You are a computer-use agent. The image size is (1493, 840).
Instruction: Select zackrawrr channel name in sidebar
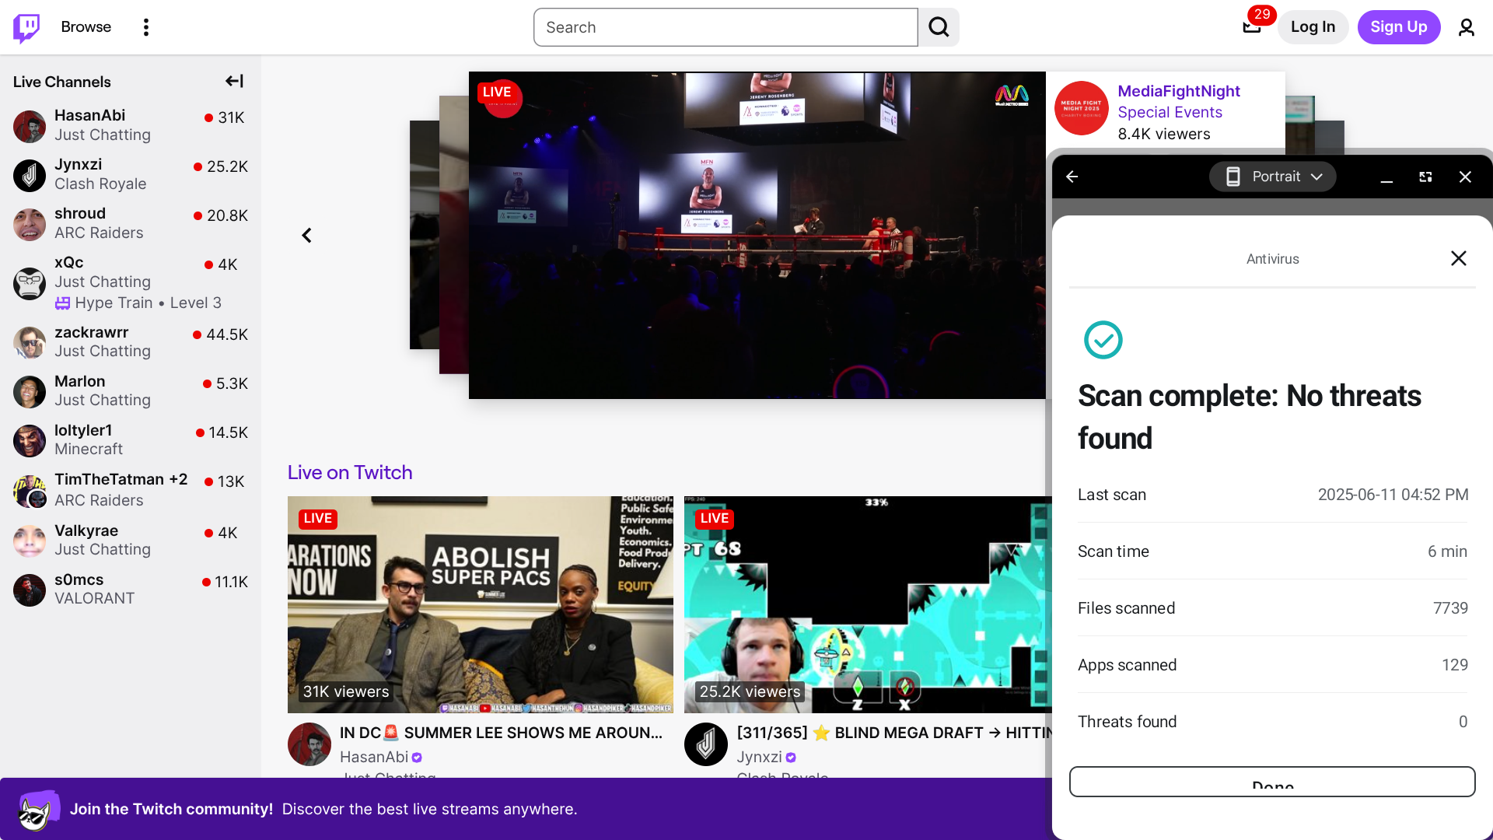(x=92, y=332)
